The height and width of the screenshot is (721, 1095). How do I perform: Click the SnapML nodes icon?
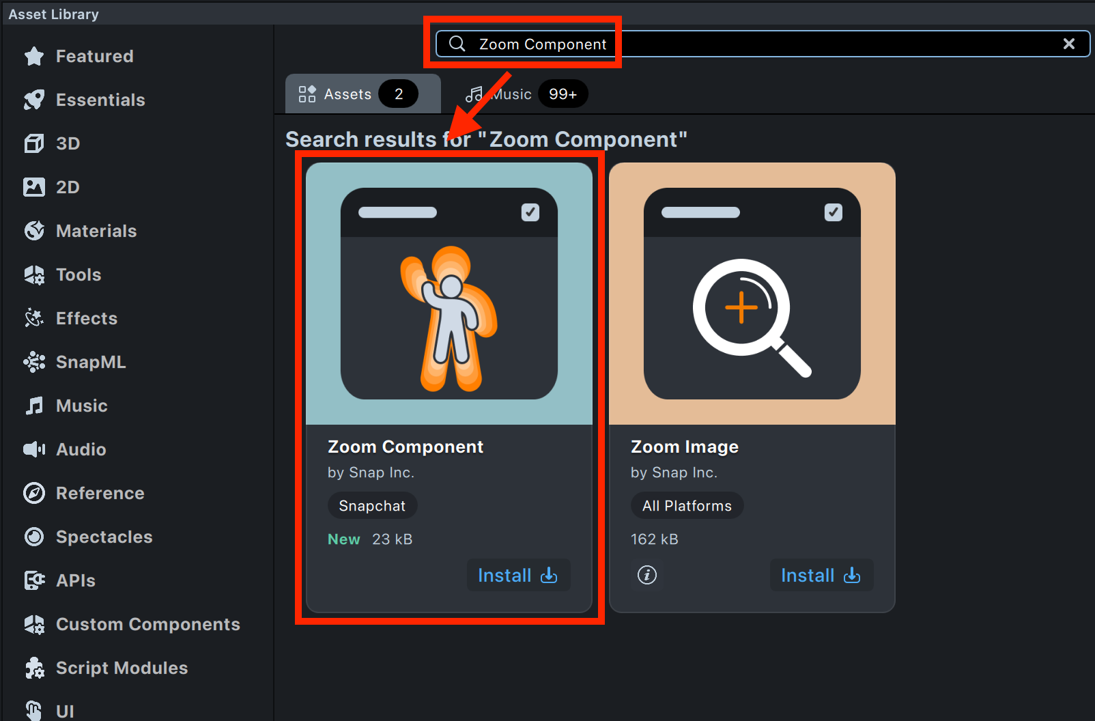click(x=34, y=362)
